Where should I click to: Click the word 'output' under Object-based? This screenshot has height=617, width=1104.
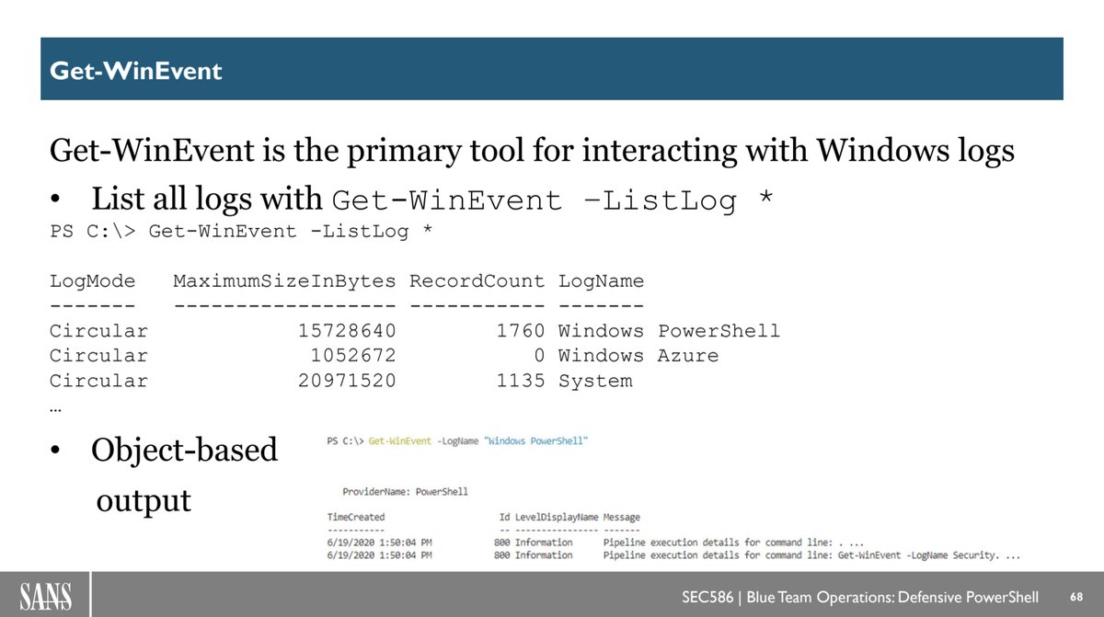tap(144, 501)
